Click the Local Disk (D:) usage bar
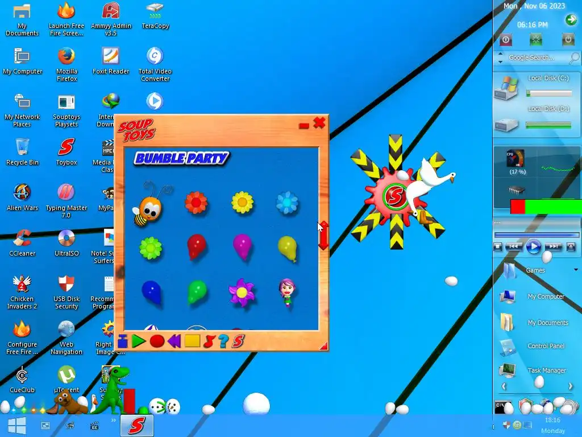582x437 pixels. (548, 126)
